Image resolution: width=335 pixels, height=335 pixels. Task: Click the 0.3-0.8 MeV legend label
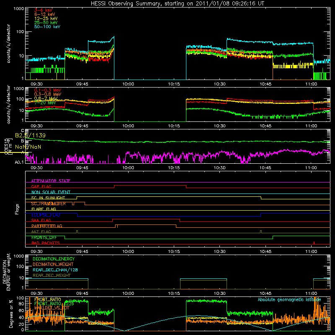pos(48,94)
